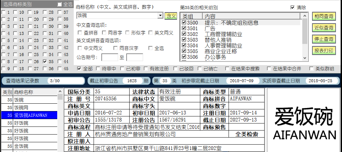This screenshot has width=342, height=152.
Task: Click the first 公告期号 input field
Action: (x=109, y=57)
